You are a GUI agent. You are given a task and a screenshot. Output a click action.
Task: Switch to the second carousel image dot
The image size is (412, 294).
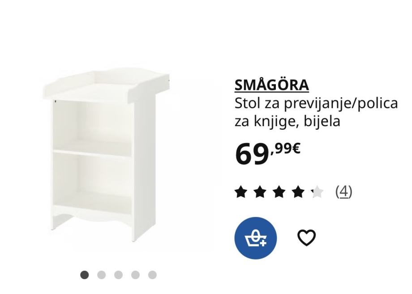(101, 275)
